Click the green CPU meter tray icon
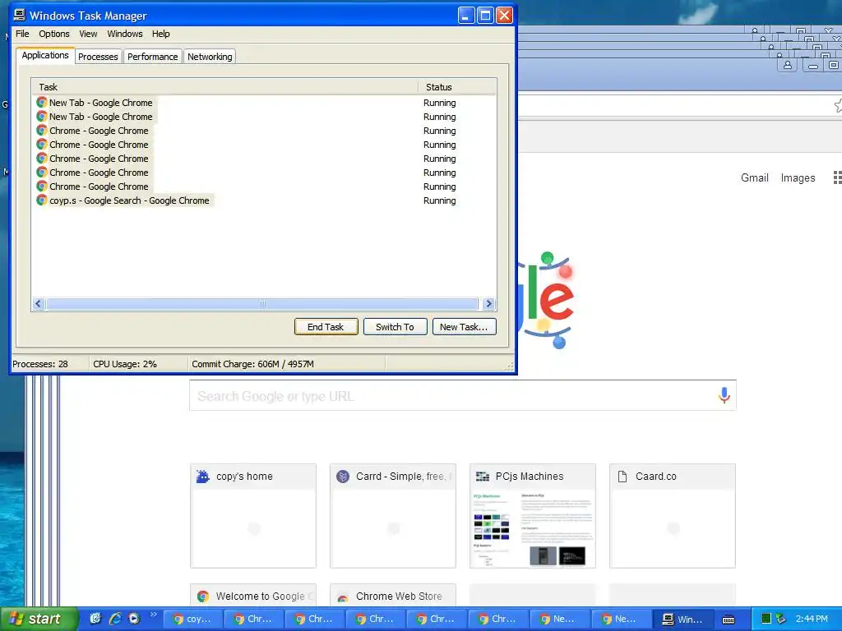 (766, 619)
